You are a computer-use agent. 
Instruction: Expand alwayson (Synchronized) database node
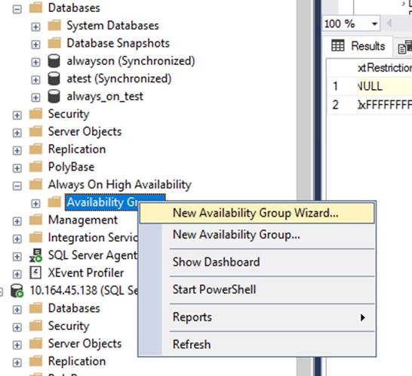click(35, 62)
